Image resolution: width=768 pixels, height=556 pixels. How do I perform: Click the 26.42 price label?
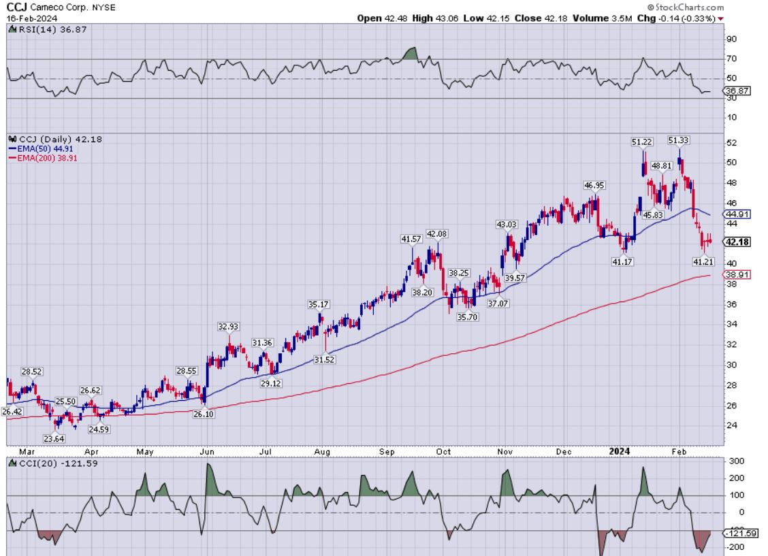click(12, 412)
